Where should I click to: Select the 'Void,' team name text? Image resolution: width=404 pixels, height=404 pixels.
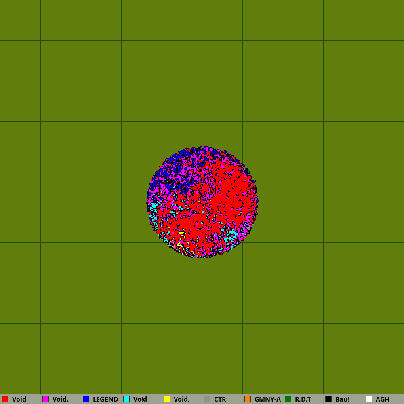coord(181,399)
